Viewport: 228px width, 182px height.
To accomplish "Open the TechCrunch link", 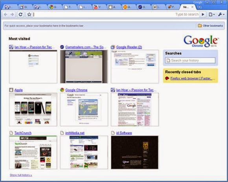I will tap(23, 133).
